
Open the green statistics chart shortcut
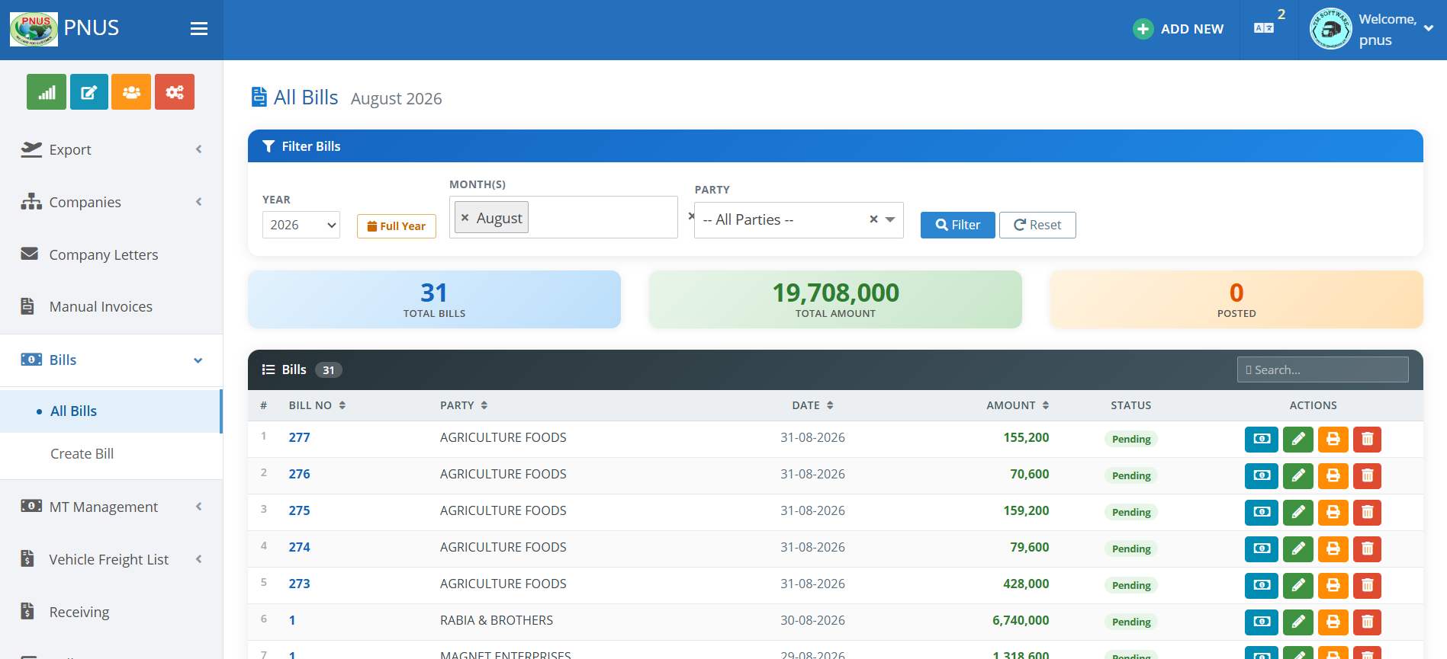(x=47, y=92)
